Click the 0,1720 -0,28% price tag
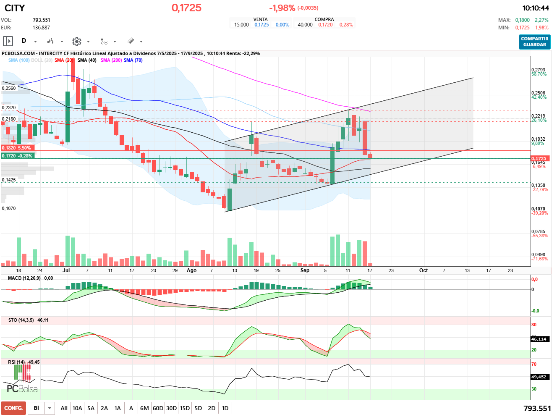This screenshot has height=417, width=557. [18, 156]
